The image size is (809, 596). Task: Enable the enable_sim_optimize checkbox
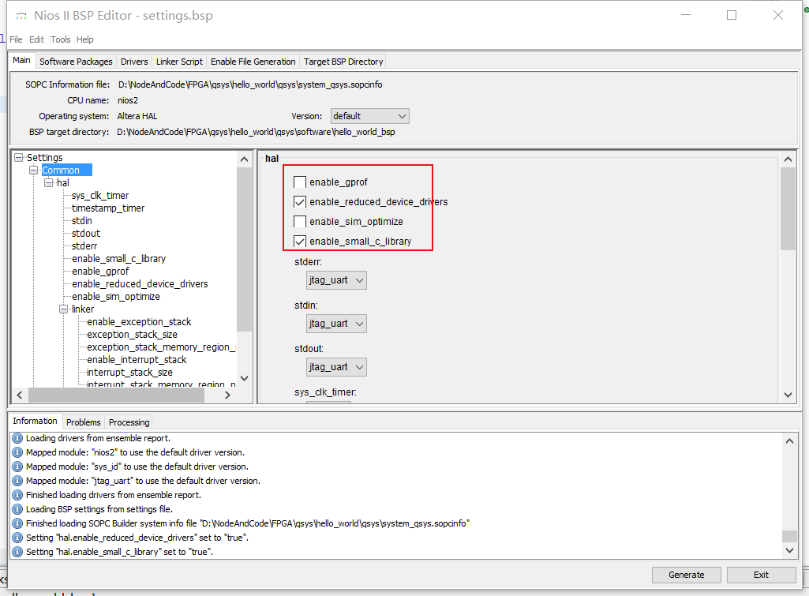click(299, 221)
